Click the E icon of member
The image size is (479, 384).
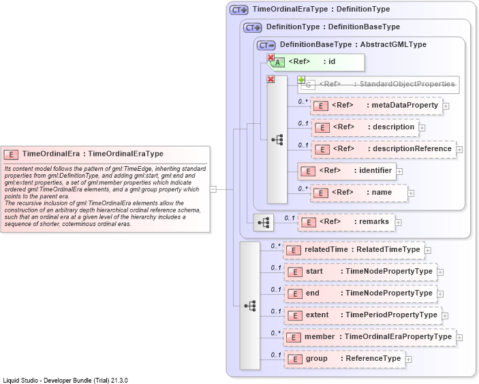pos(294,338)
